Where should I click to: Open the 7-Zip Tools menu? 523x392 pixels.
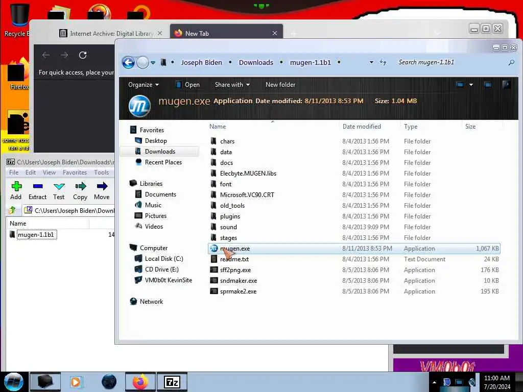coord(102,173)
